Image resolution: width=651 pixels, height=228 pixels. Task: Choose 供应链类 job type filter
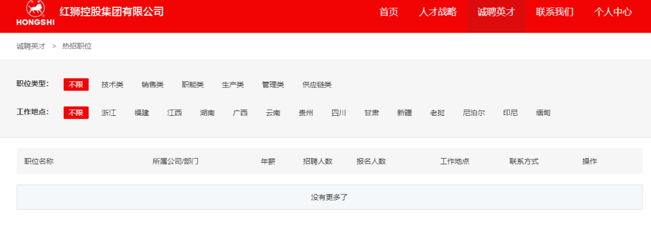coord(317,84)
